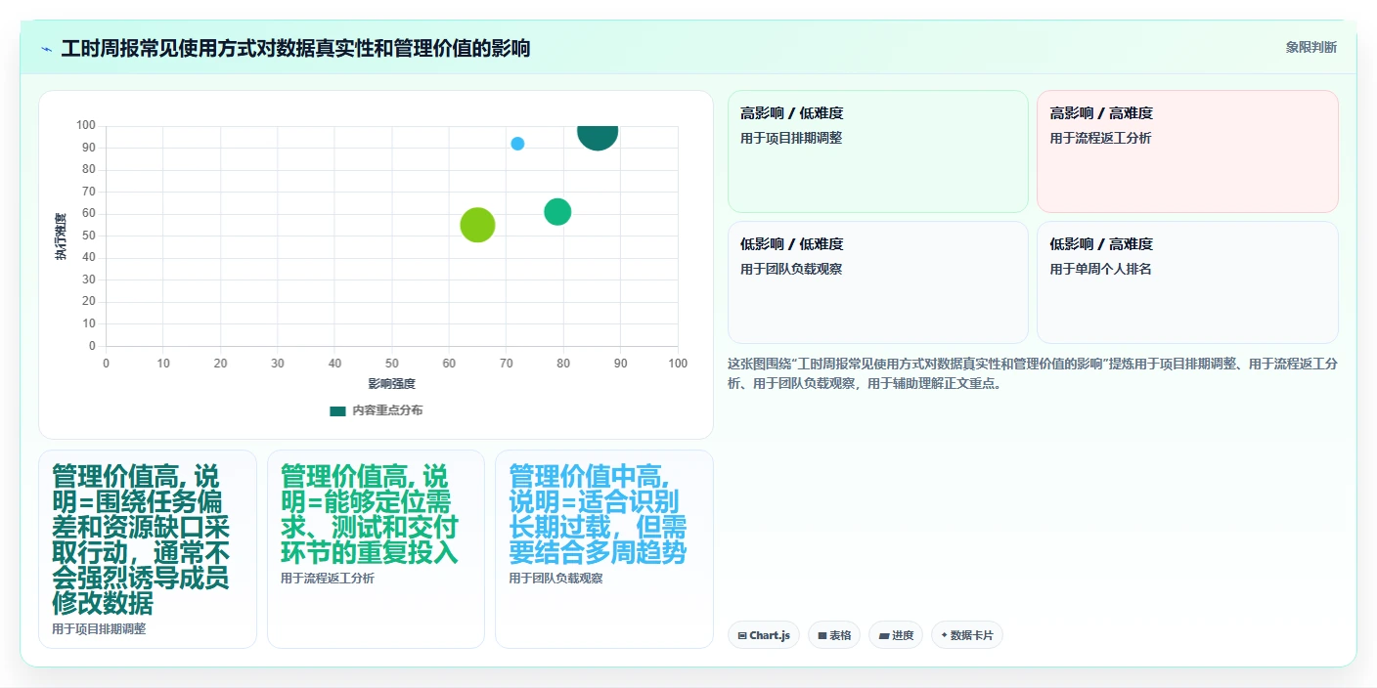Click the 表格 tag chip

pos(834,635)
